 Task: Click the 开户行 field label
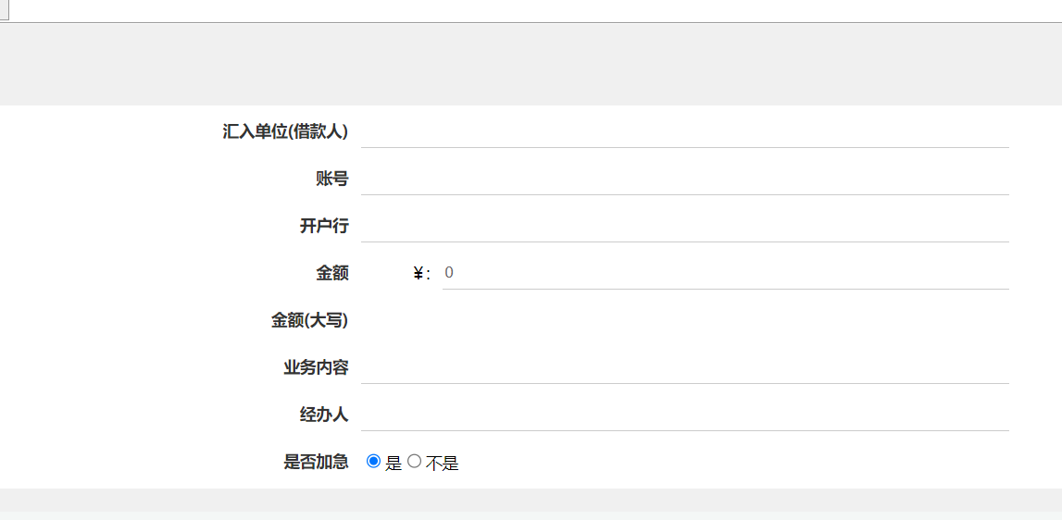coord(324,226)
